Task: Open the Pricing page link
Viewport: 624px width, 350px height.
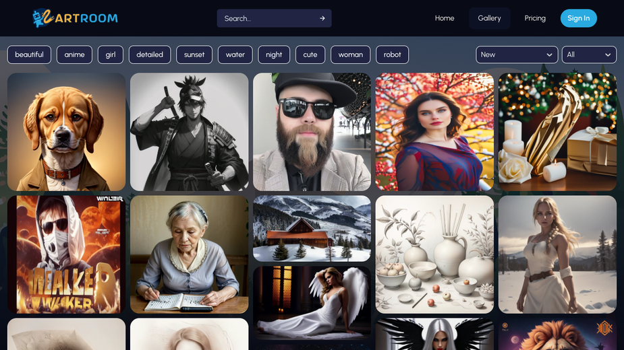Action: [x=535, y=18]
